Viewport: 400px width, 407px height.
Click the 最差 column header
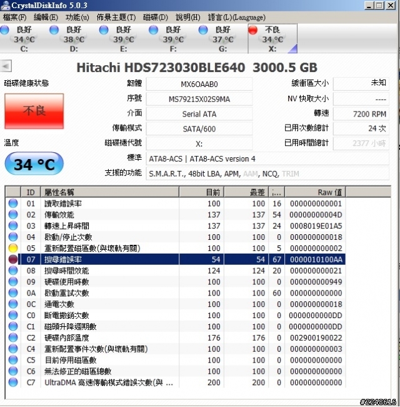[246, 192]
